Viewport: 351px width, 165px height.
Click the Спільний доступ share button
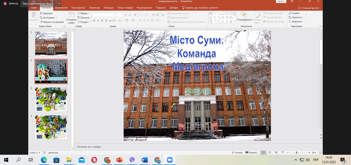coord(308,8)
